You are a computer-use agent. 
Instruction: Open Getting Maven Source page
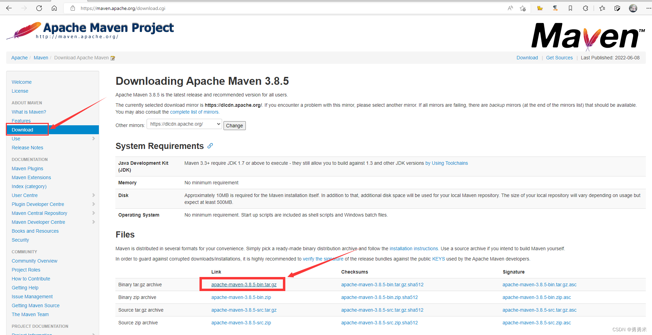point(36,305)
